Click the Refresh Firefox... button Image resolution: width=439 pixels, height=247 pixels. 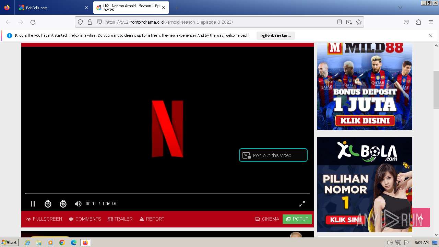(x=275, y=36)
